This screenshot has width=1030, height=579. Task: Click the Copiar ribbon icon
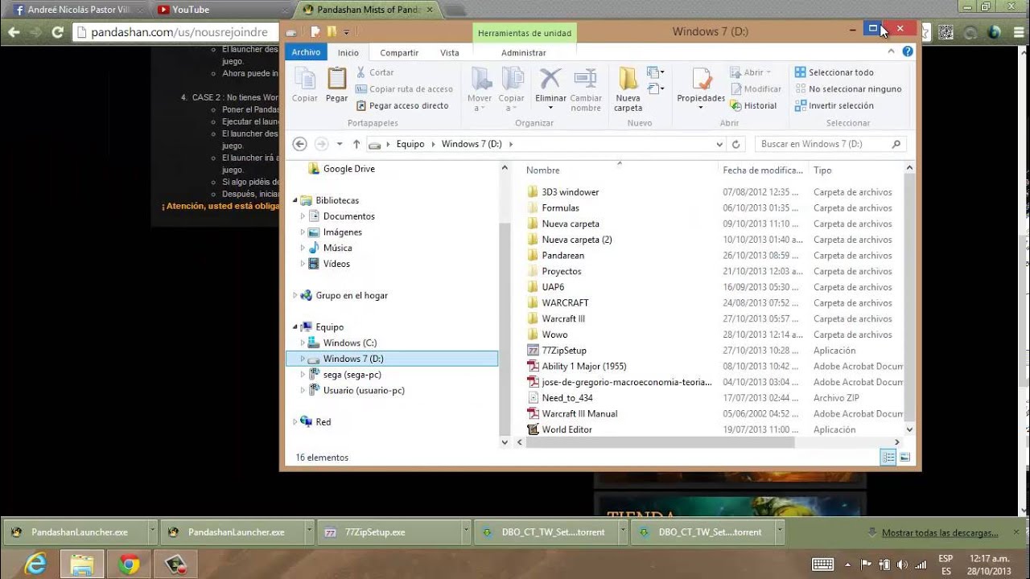(x=304, y=84)
